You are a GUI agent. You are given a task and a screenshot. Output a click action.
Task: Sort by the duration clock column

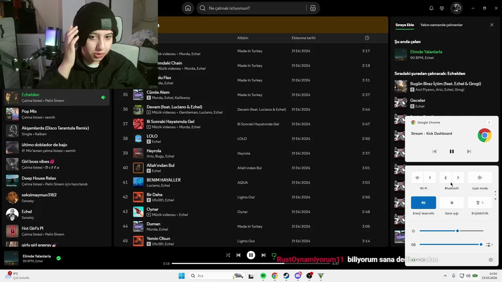pos(367,38)
